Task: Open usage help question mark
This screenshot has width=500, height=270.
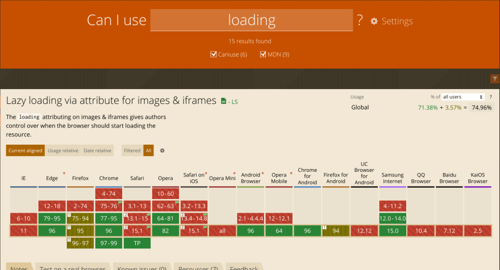Action: (x=490, y=97)
